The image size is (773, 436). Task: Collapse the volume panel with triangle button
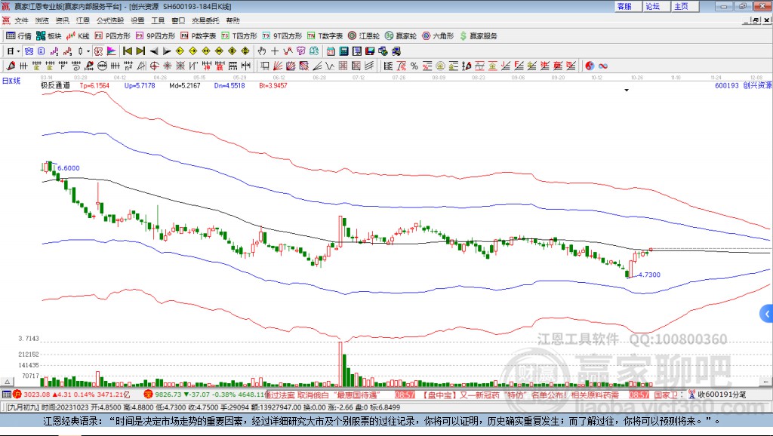(7, 382)
